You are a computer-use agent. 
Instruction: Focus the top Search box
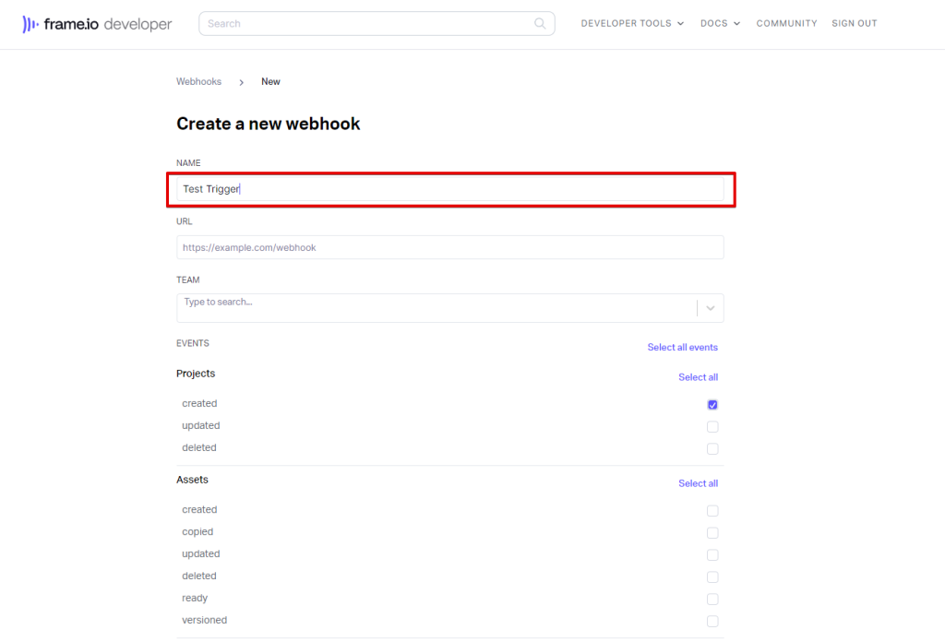pos(369,24)
